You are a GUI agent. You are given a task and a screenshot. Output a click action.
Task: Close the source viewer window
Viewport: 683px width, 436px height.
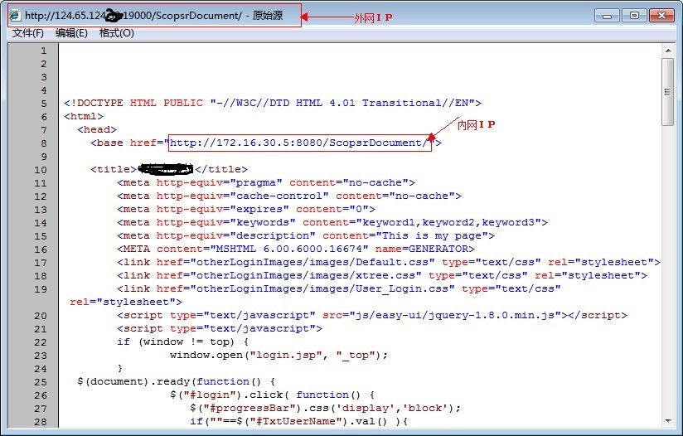click(661, 15)
